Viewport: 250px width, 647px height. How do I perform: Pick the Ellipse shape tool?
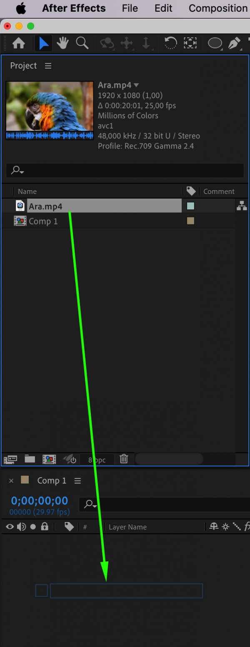215,43
